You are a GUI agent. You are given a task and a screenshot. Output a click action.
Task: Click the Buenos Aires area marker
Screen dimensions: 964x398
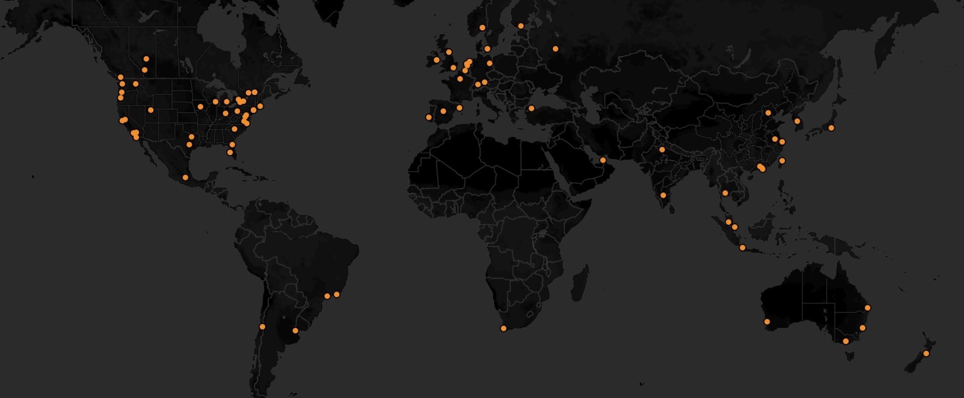[295, 330]
